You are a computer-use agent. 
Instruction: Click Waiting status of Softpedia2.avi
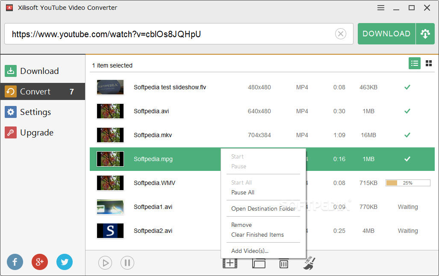(408, 231)
